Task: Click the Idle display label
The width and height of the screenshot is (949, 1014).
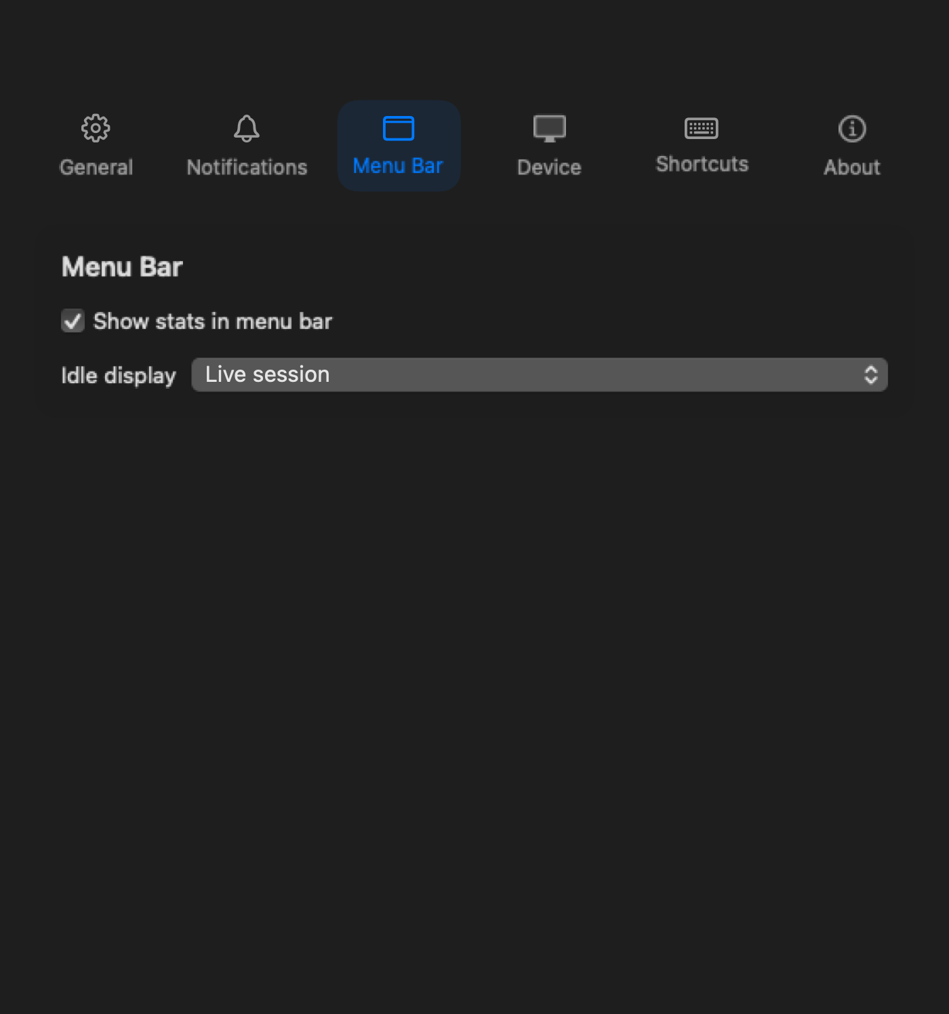Action: click(118, 374)
